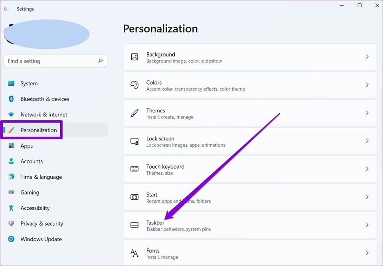Click the Network wifi icon in sidebar
This screenshot has width=383, height=266.
tap(11, 114)
